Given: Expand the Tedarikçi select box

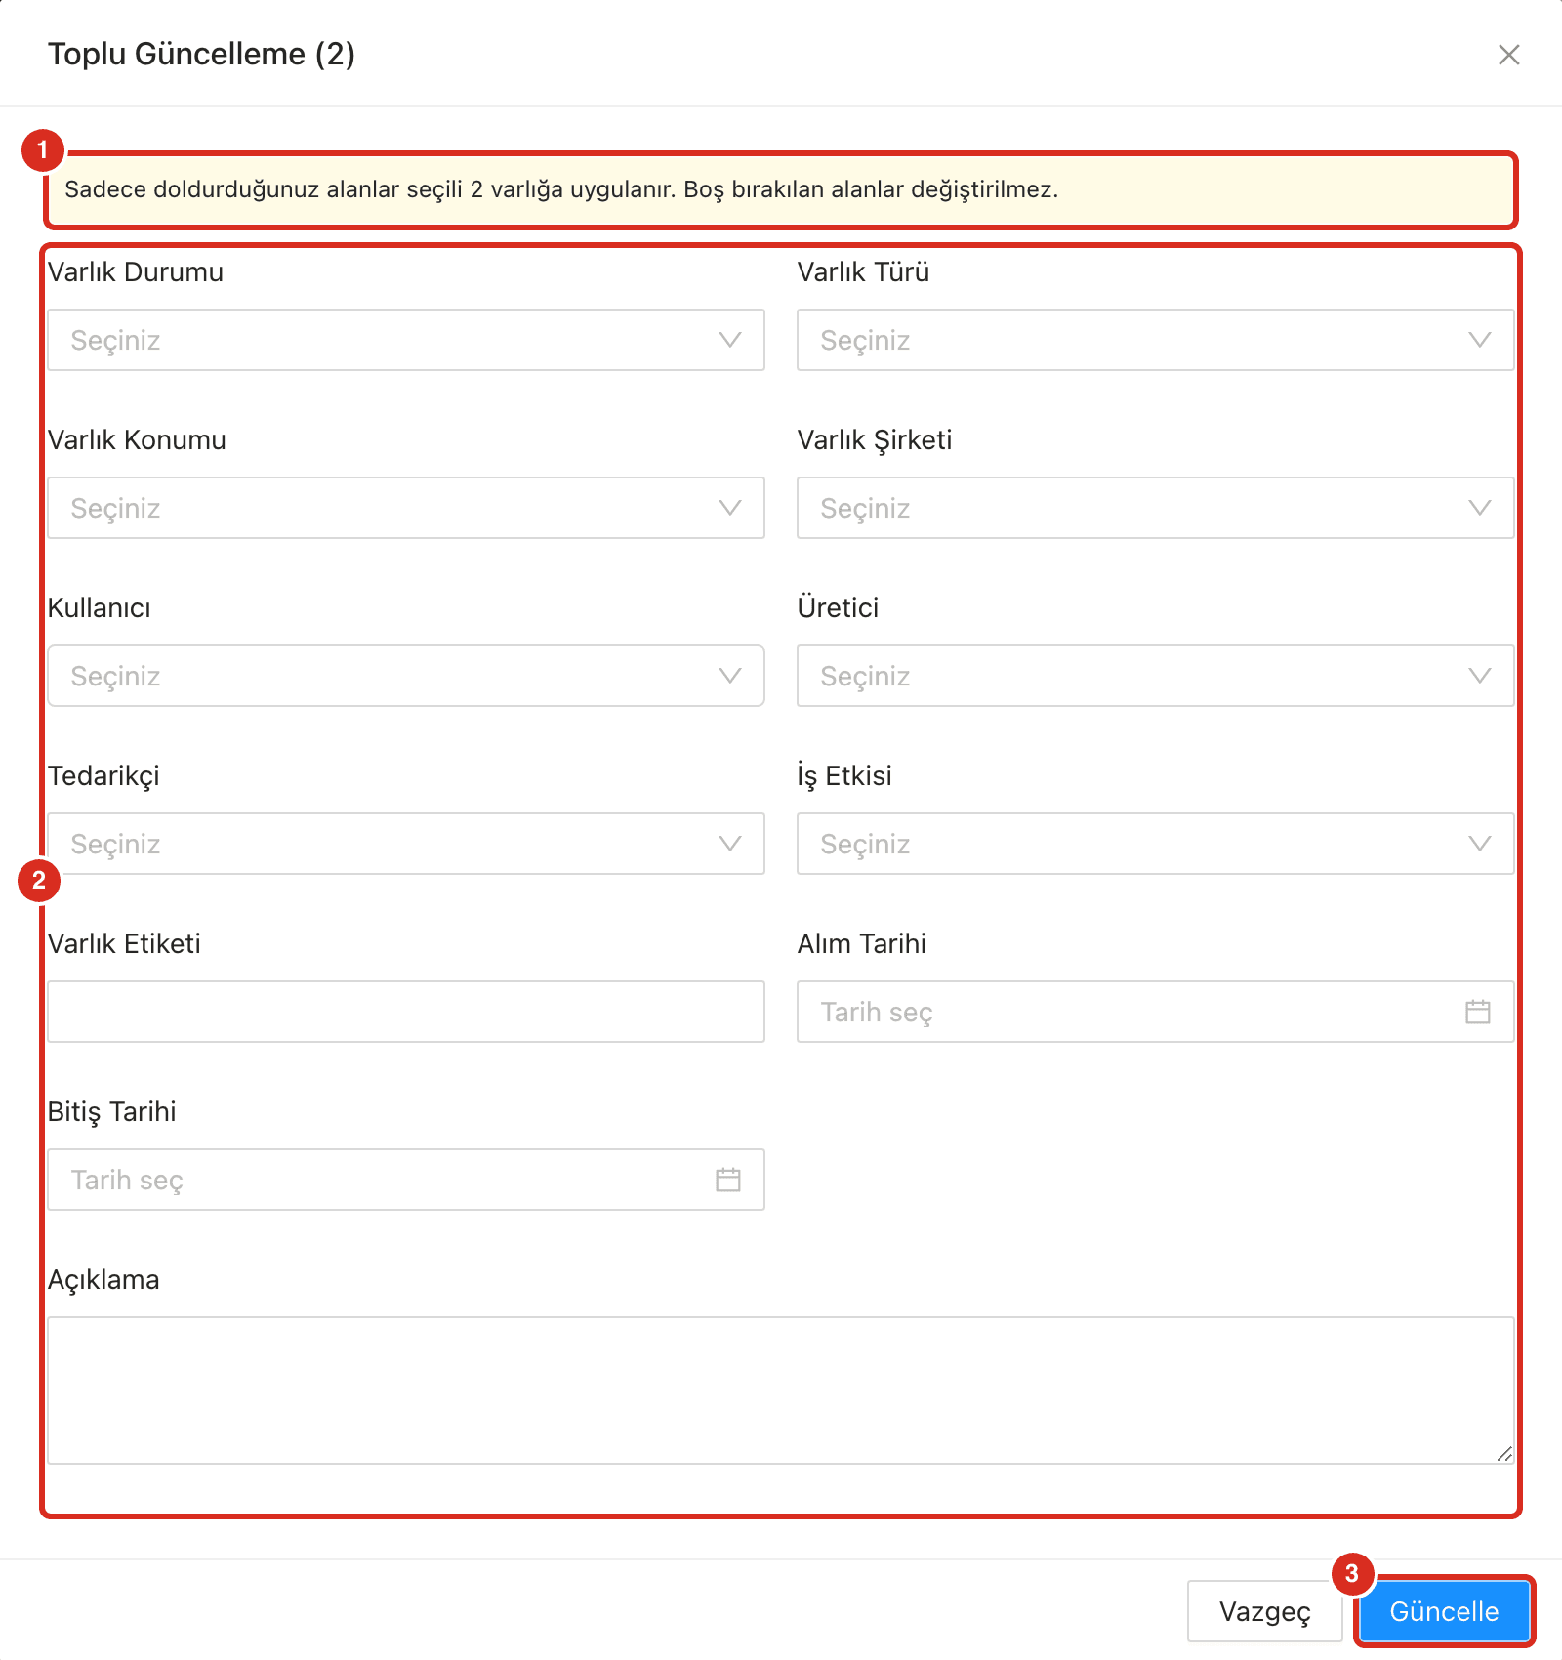Looking at the screenshot, I should [x=406, y=844].
